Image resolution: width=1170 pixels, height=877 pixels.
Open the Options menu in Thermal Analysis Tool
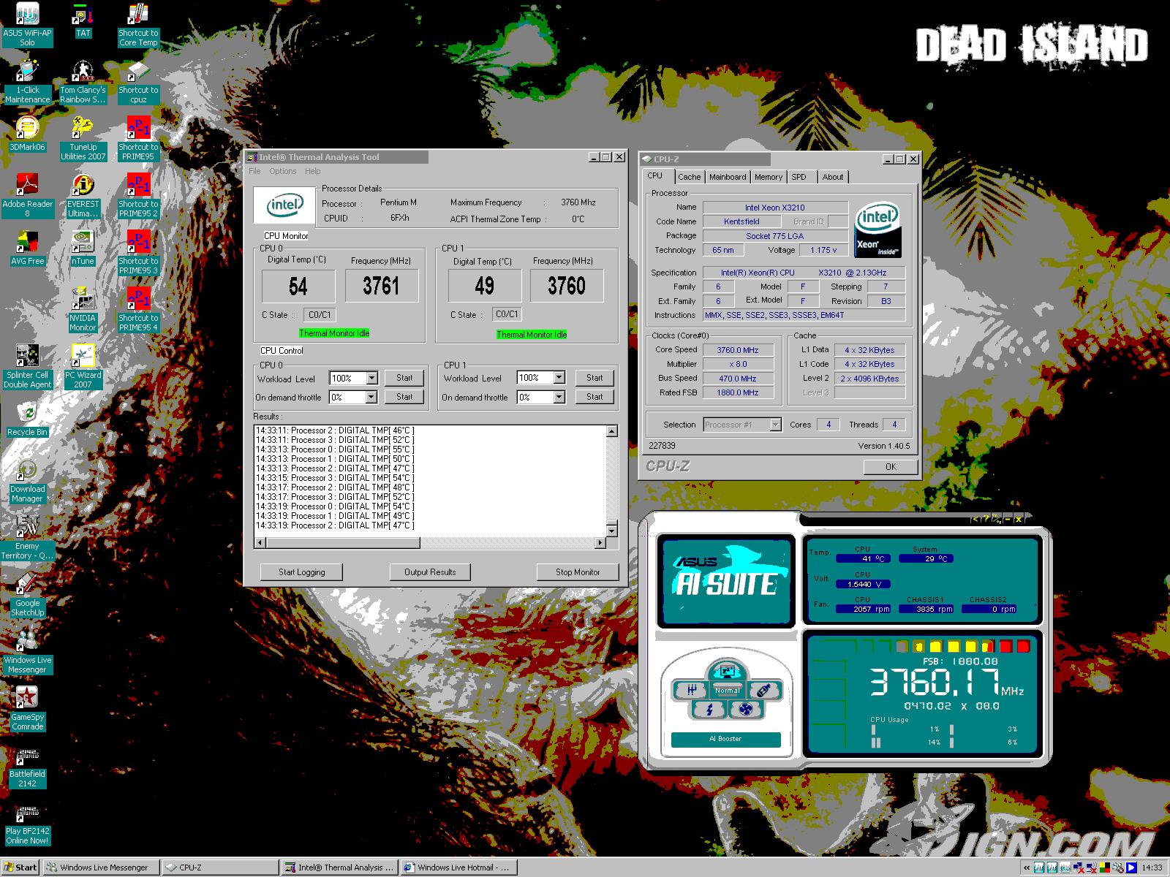pyautogui.click(x=282, y=171)
